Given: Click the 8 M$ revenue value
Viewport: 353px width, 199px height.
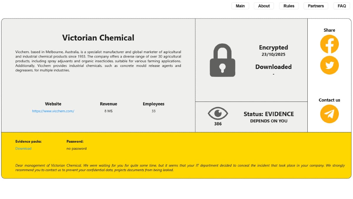Looking at the screenshot, I should (109, 111).
